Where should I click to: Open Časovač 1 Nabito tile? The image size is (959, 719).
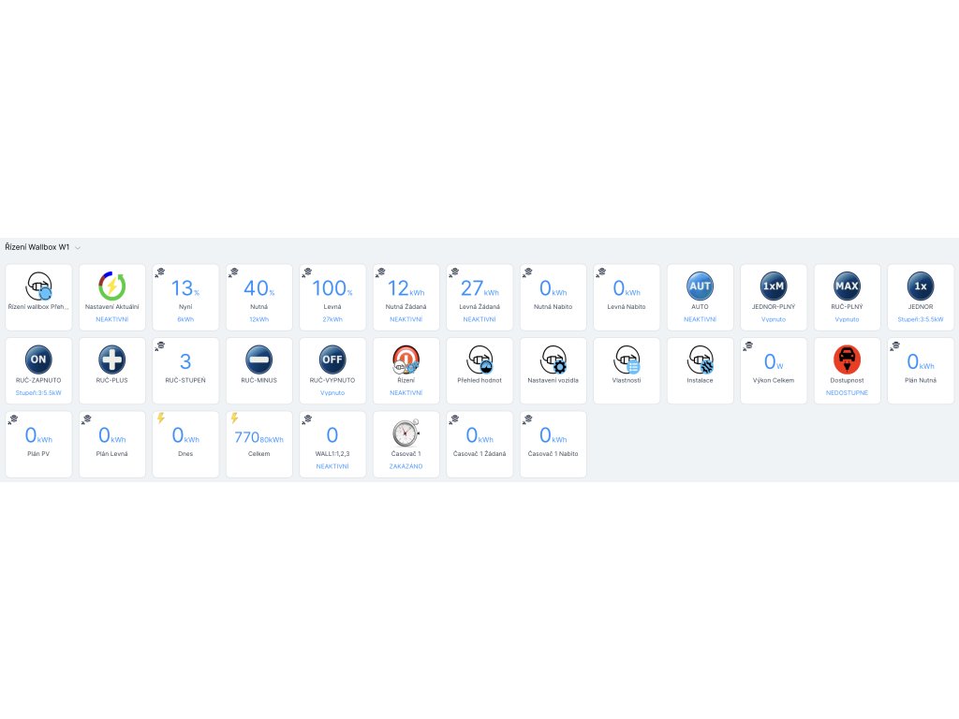pyautogui.click(x=553, y=444)
